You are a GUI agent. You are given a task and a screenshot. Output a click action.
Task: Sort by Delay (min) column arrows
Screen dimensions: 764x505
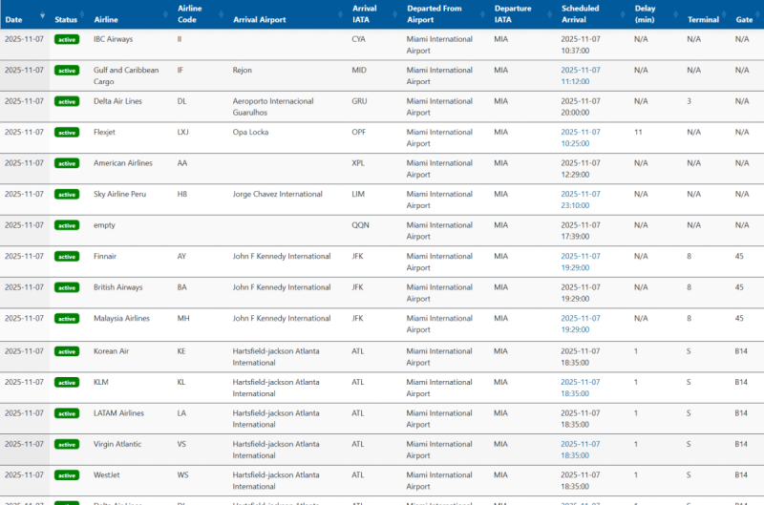[676, 14]
